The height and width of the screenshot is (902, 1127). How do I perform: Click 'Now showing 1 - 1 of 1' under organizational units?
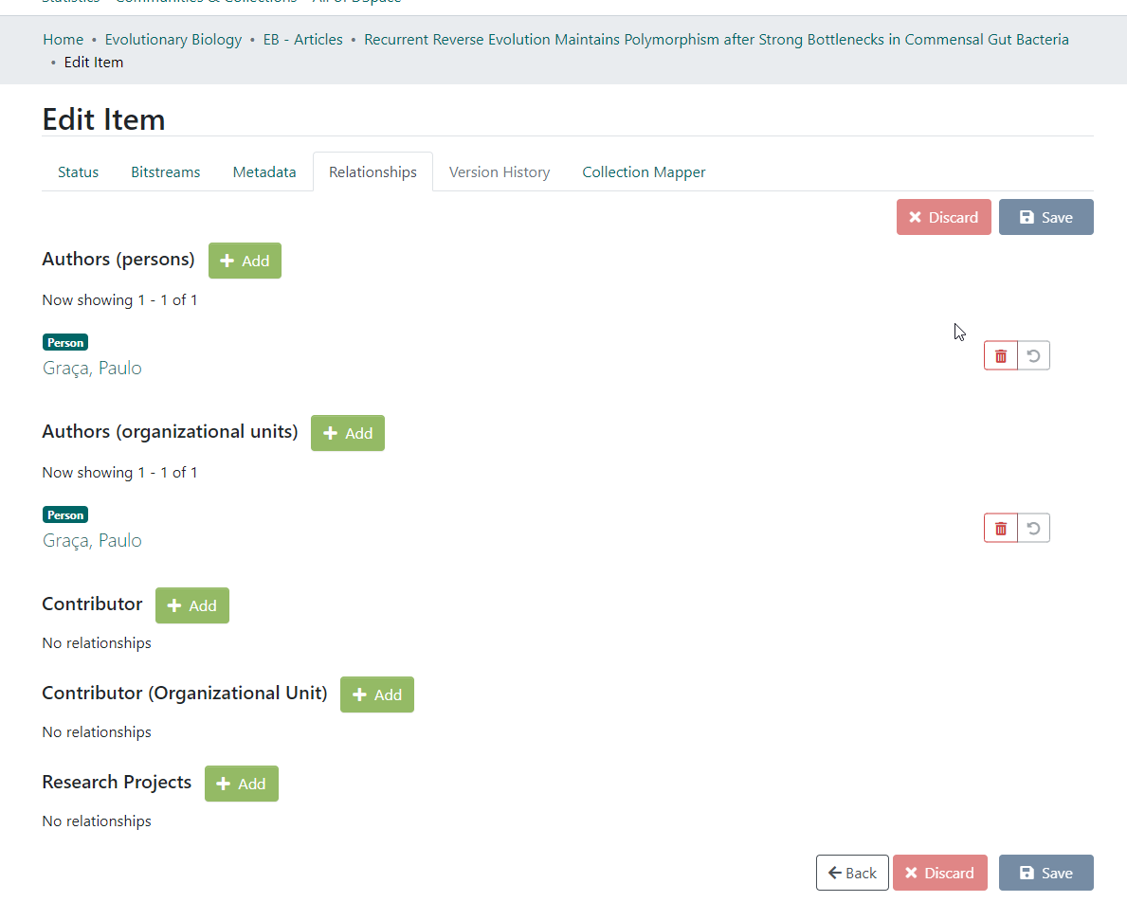coord(119,472)
